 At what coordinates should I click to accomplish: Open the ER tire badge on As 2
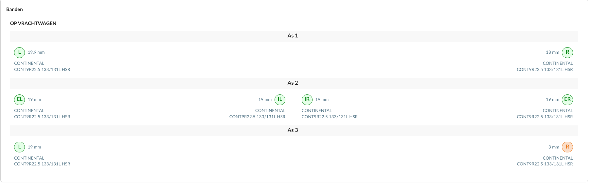(567, 100)
